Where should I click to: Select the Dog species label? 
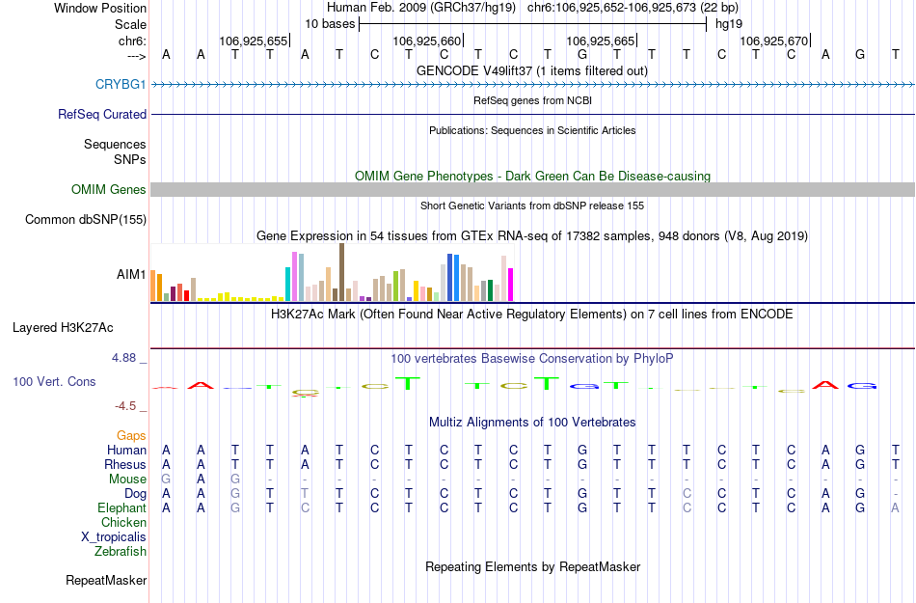pos(135,494)
